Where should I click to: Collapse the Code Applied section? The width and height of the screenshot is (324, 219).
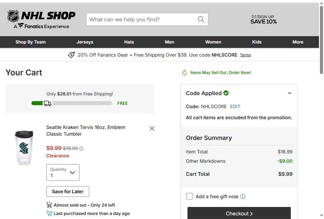289,93
